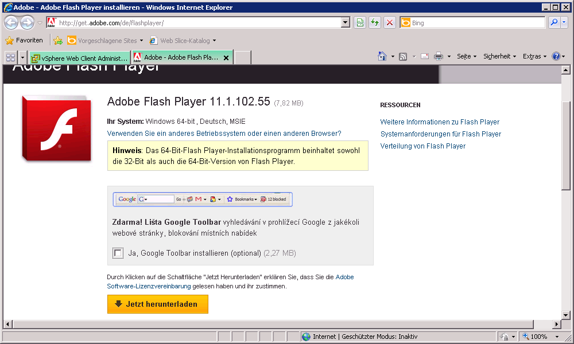Expand the address bar URL dropdown
The image size is (574, 344).
[x=345, y=23]
